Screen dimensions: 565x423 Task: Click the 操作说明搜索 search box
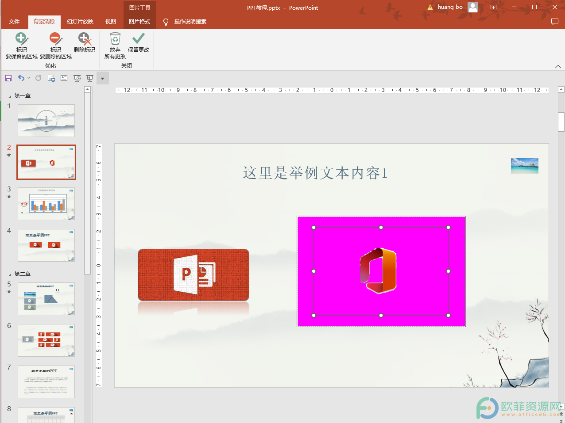pos(190,22)
